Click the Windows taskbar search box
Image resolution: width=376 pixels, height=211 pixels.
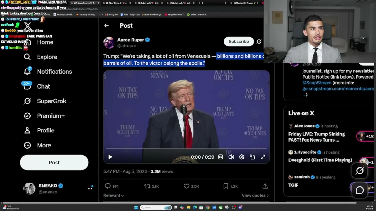coord(156,207)
